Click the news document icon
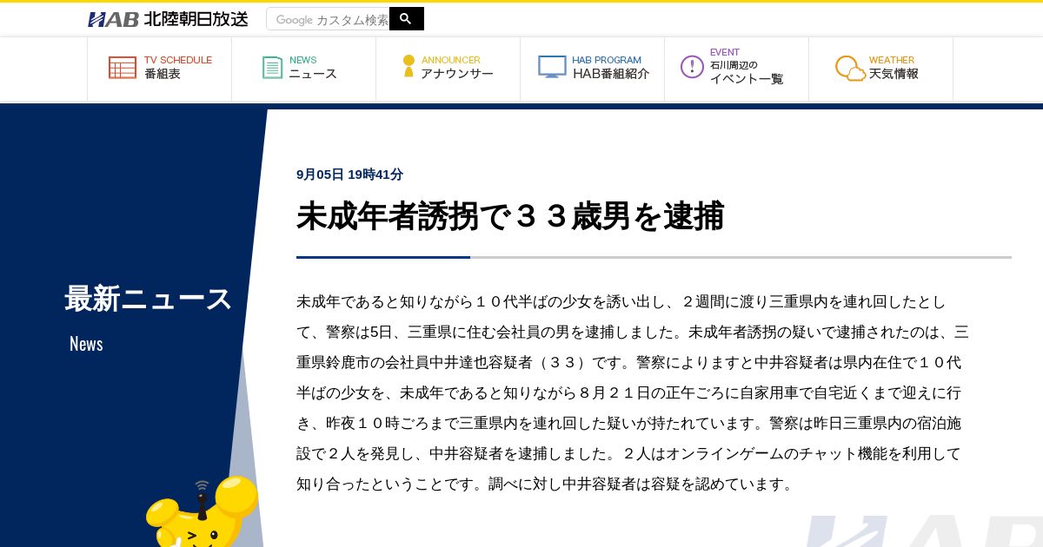The width and height of the screenshot is (1043, 547). [273, 68]
